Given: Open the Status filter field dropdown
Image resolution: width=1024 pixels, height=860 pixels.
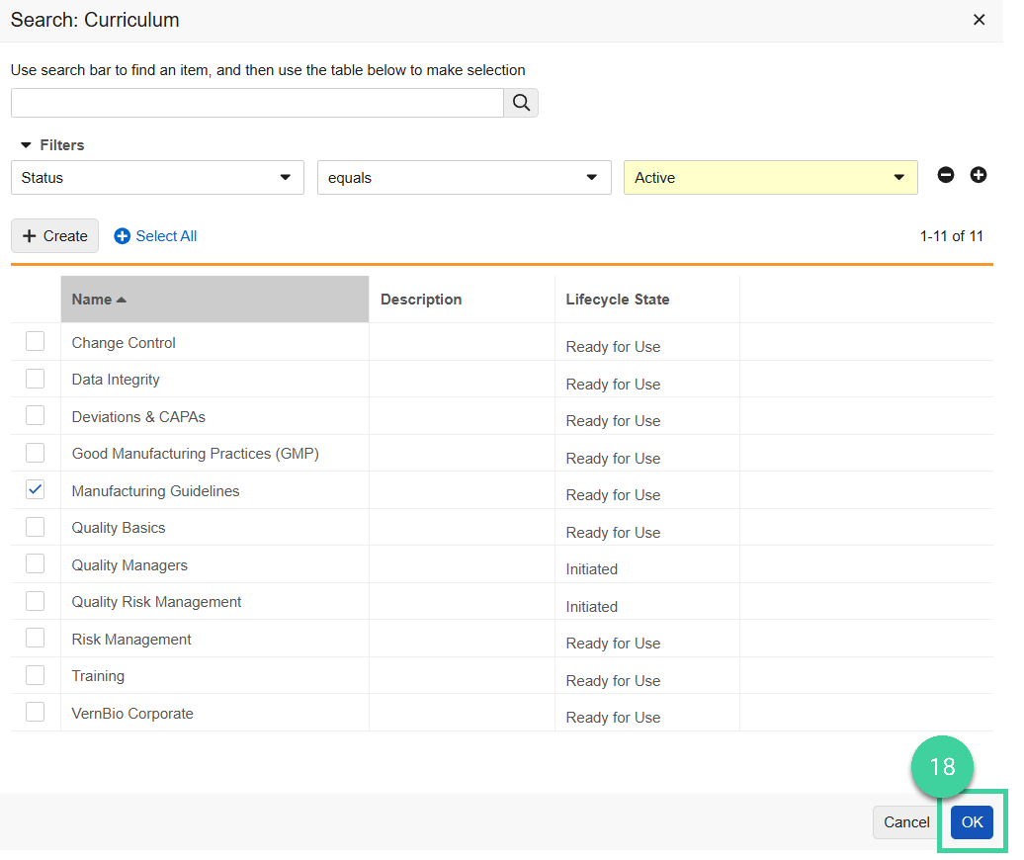Looking at the screenshot, I should pyautogui.click(x=157, y=178).
